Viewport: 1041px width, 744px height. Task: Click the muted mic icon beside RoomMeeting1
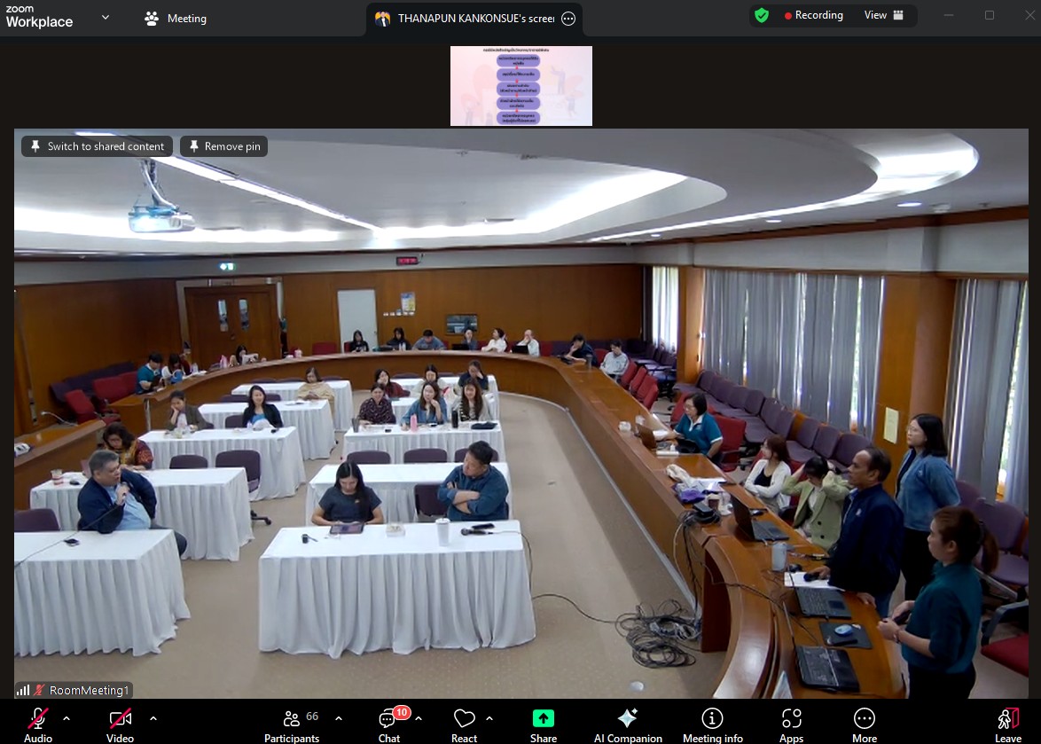click(39, 690)
